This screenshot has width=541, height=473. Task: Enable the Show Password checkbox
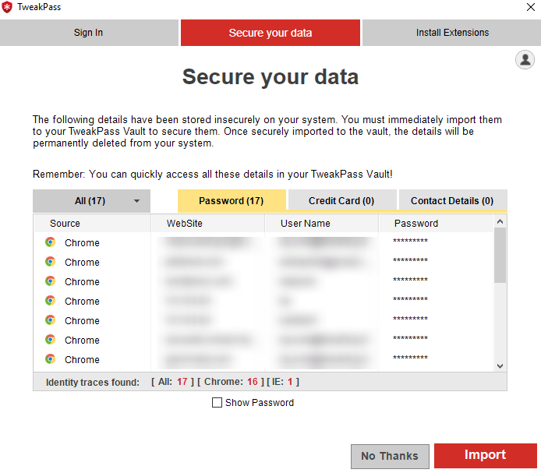click(x=217, y=403)
